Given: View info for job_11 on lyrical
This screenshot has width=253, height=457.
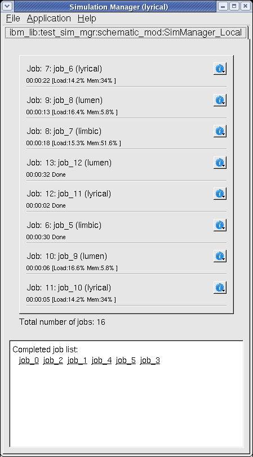Looking at the screenshot, I should tap(220, 194).
